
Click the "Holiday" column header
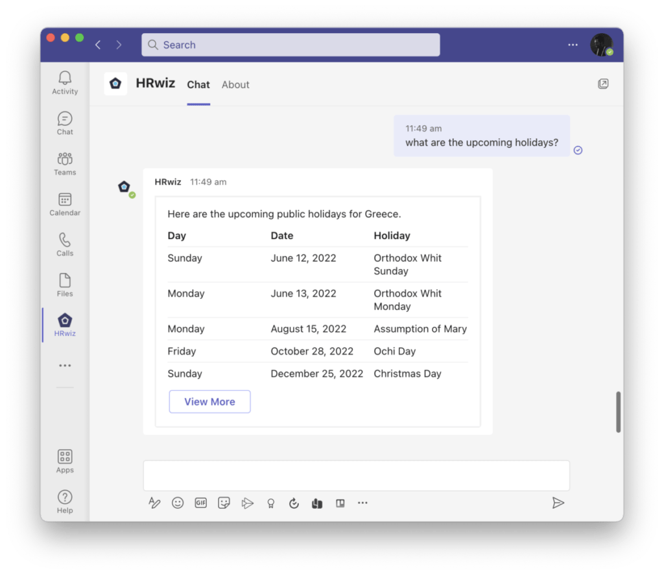tap(392, 235)
